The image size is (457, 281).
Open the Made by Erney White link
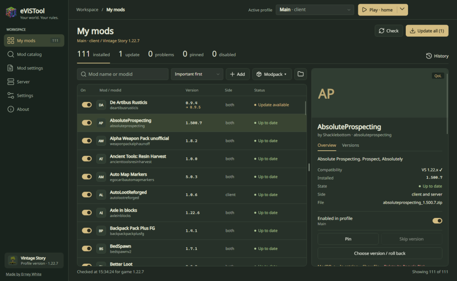click(24, 274)
